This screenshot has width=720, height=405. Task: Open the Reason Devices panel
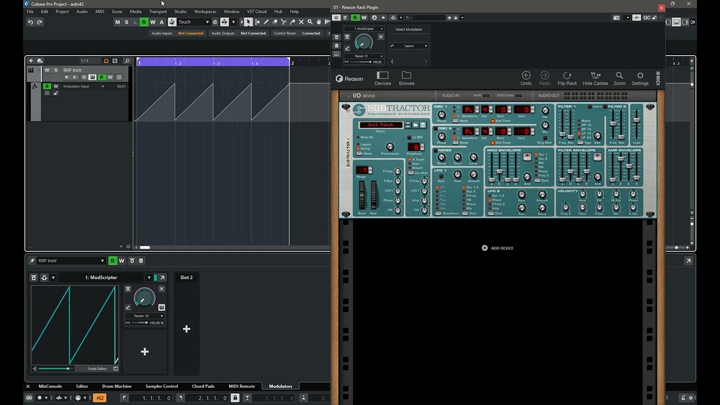coord(382,78)
